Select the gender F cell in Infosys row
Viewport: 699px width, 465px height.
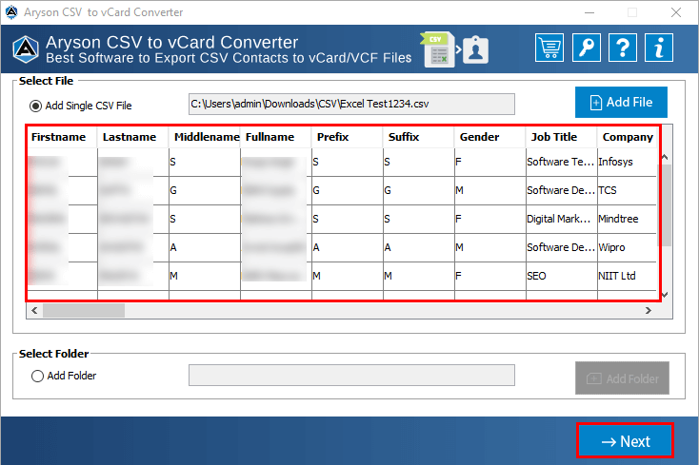point(489,162)
